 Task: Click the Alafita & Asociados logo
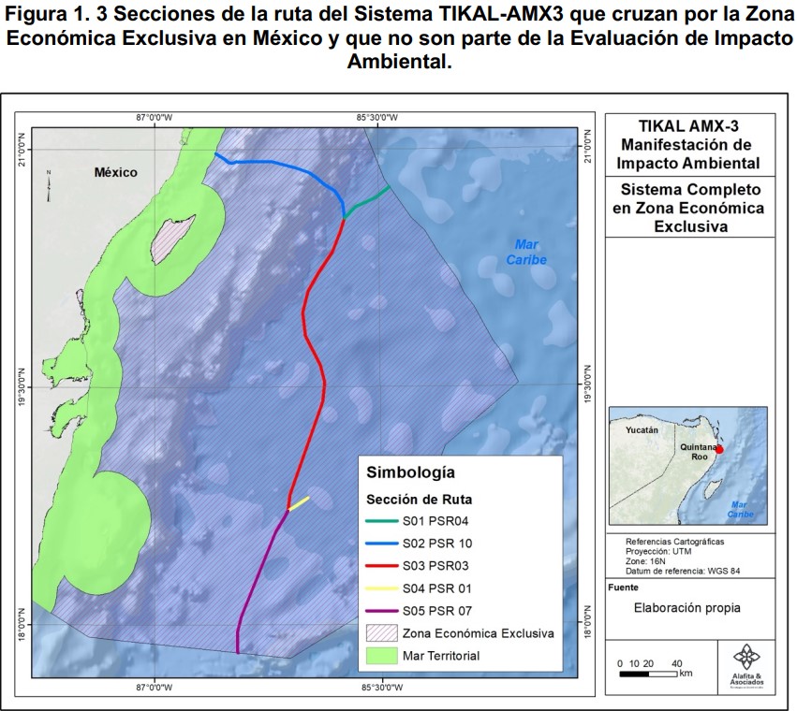[x=746, y=667]
